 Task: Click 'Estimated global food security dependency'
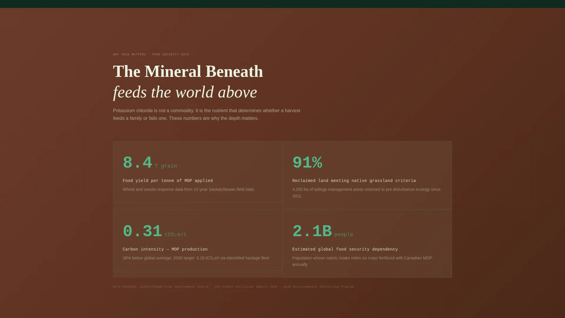click(345, 249)
